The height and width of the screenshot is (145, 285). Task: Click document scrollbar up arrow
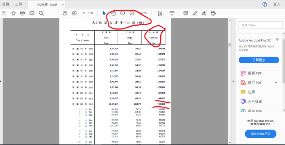pyautogui.click(x=230, y=20)
